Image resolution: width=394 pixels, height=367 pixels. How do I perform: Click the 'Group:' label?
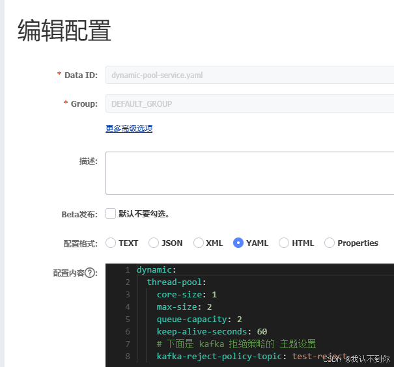tap(84, 103)
